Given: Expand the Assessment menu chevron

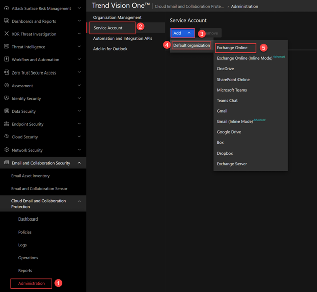Looking at the screenshot, I should coord(80,85).
